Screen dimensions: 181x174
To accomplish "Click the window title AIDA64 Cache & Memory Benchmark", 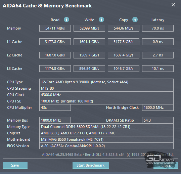I will click(47, 6).
